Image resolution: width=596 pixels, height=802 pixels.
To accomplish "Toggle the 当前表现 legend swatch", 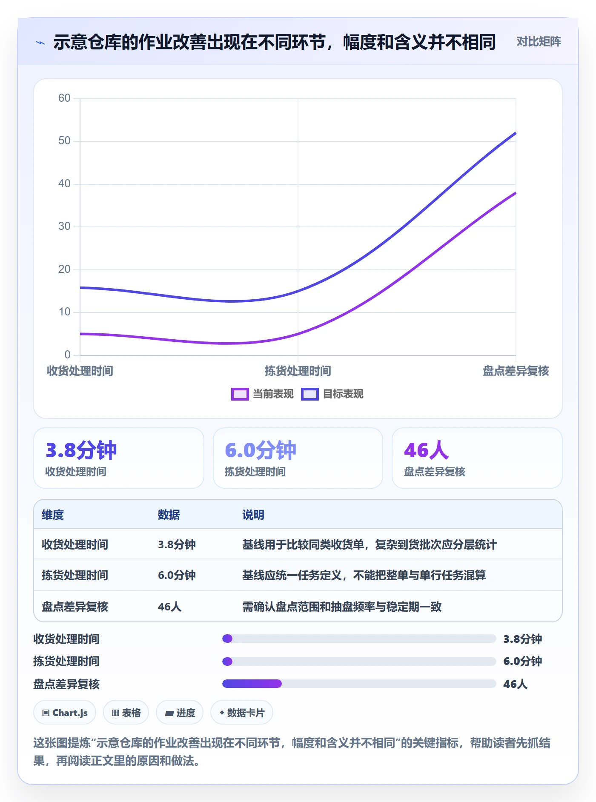I will [x=240, y=394].
